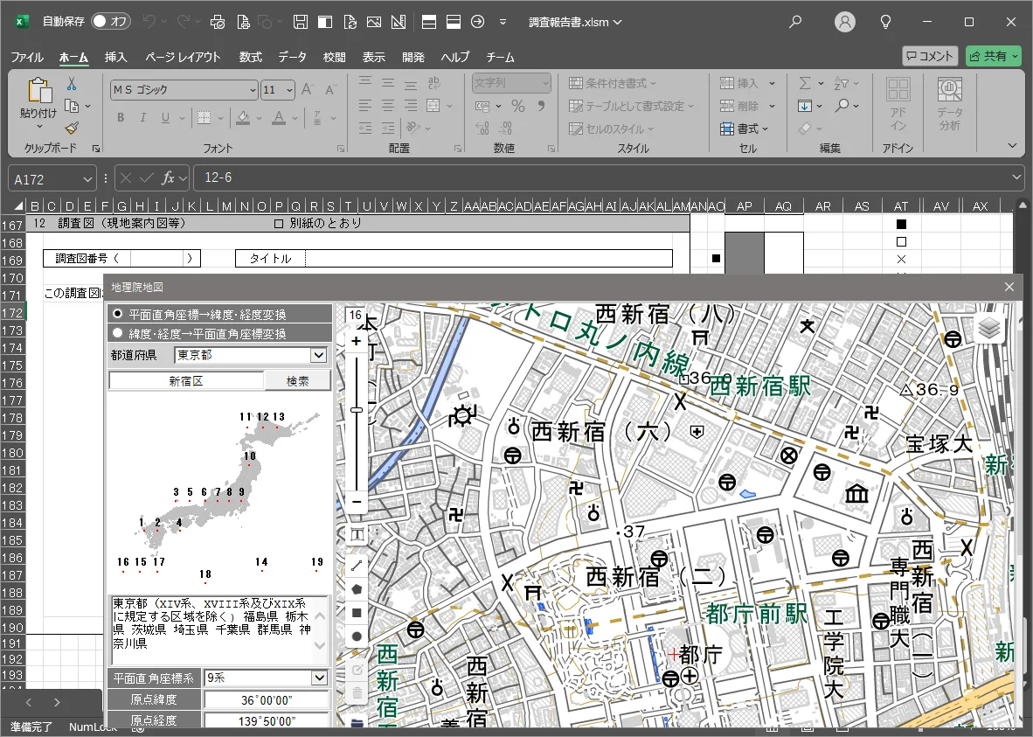Open the セルのスタイル dropdown
The image size is (1033, 737).
click(612, 129)
